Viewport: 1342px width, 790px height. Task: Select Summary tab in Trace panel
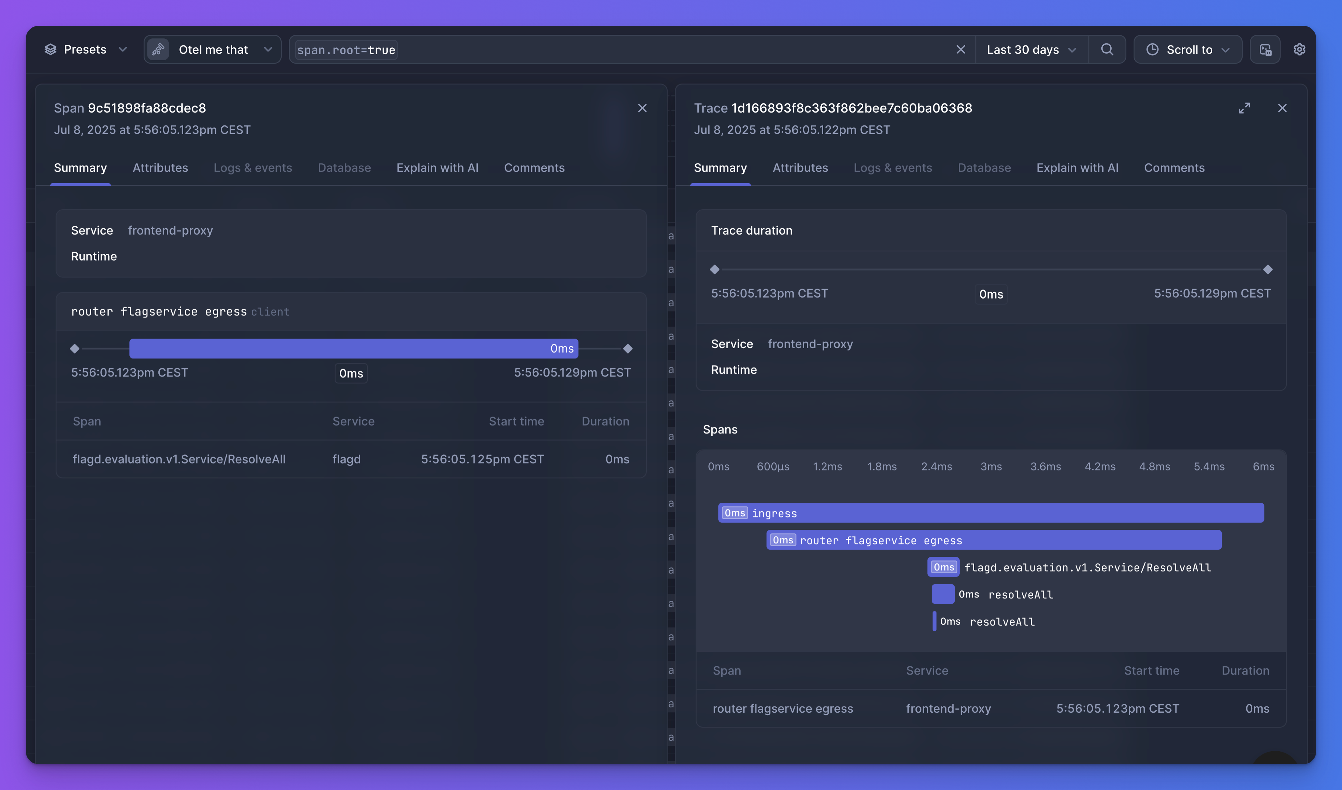tap(721, 168)
